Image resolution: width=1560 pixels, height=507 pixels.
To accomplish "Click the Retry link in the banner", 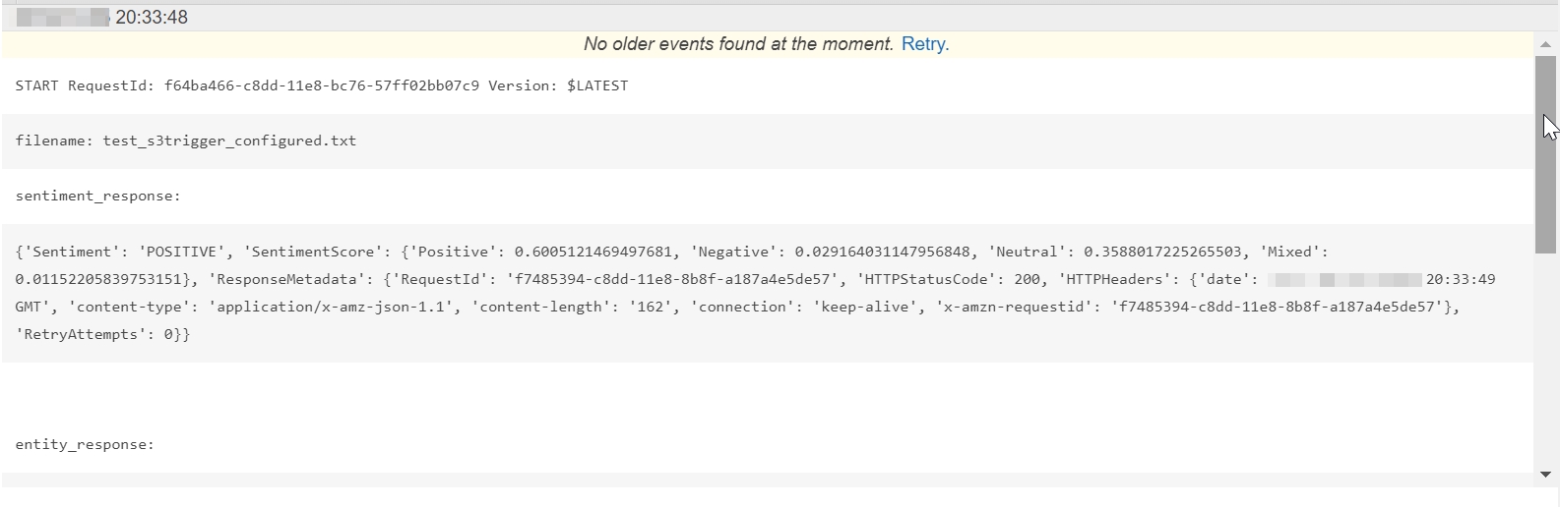I will point(922,44).
